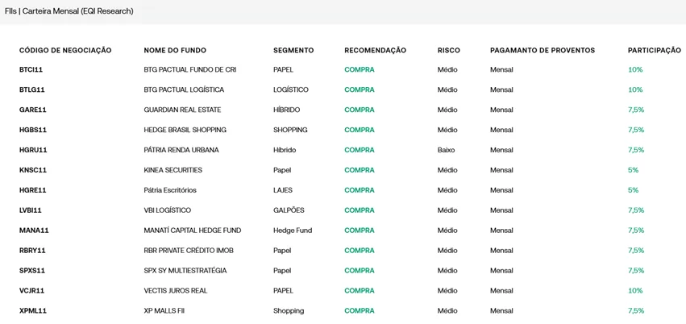686x324 pixels.
Task: Select the HGBS11 code cell
Action: coord(33,130)
